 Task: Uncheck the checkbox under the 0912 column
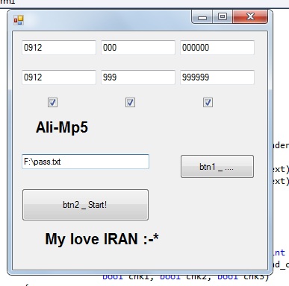(52, 102)
